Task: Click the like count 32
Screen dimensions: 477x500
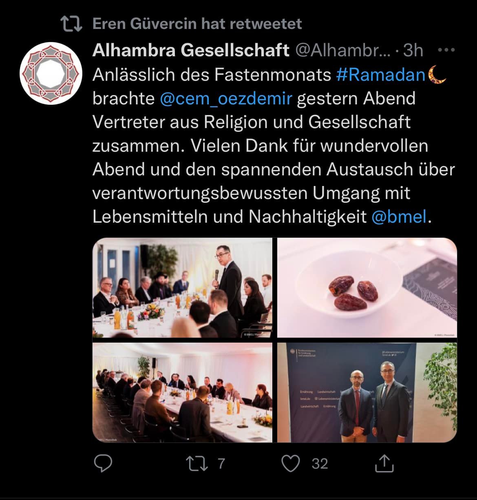Action: (x=320, y=464)
